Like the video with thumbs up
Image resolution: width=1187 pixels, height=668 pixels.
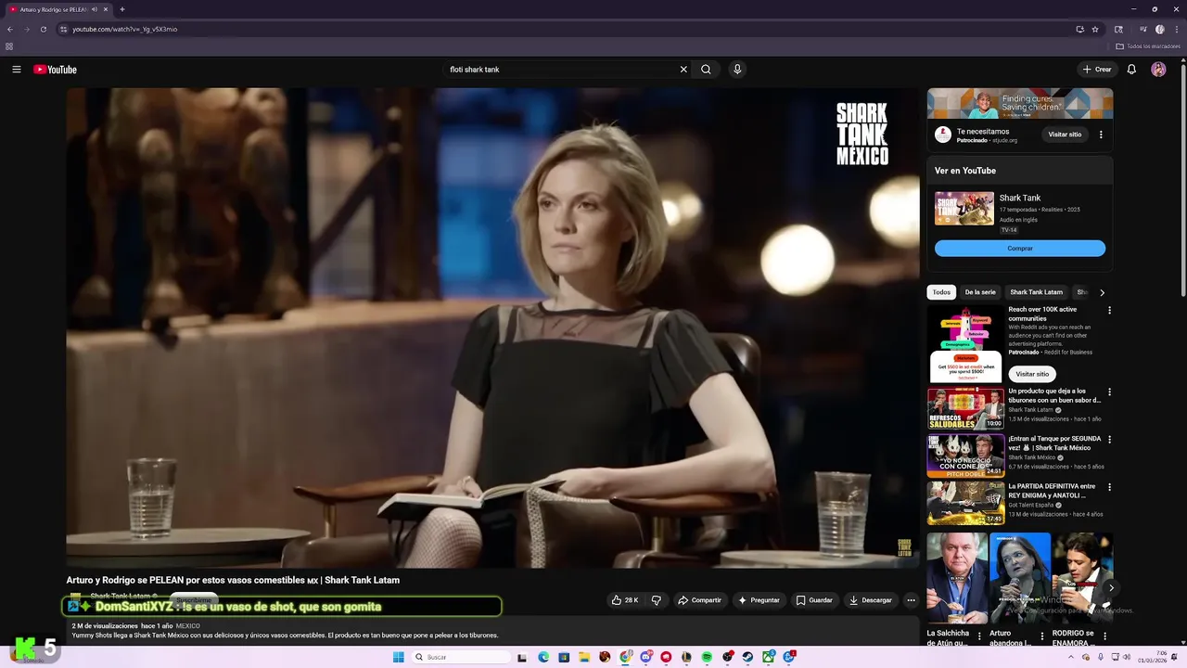click(624, 600)
